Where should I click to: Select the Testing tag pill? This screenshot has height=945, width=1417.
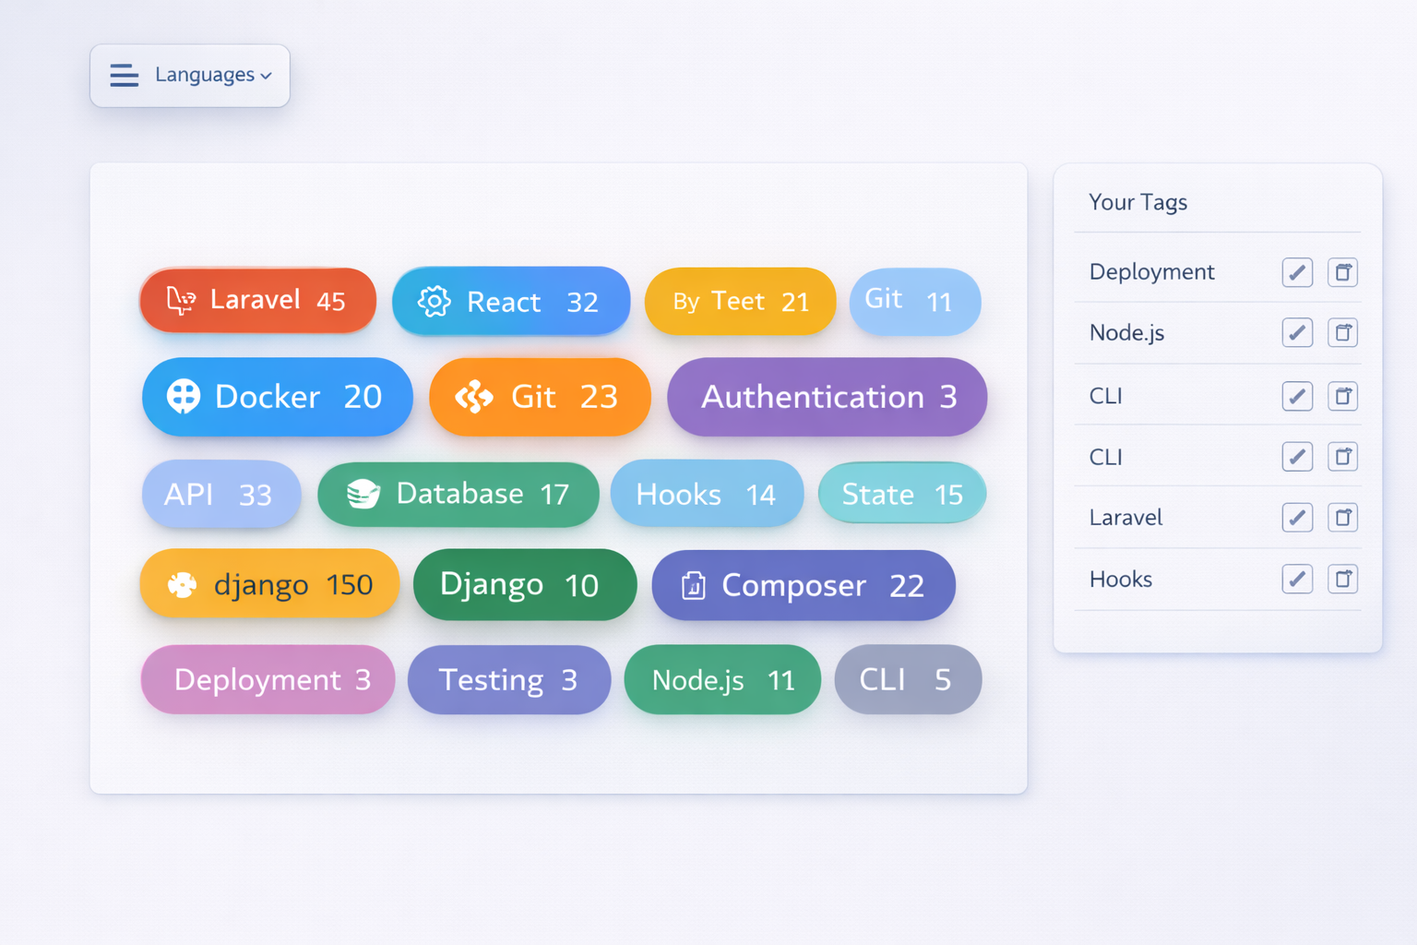pos(508,680)
